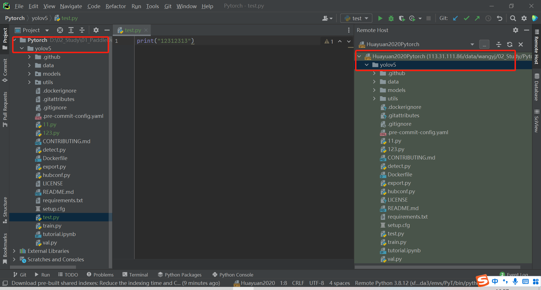Image resolution: width=541 pixels, height=290 pixels.
Task: Click the Remote Python 3.8.12 interpreter in the status bar
Action: coord(416,283)
